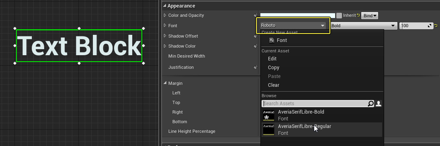Pick the AveriaSerifLibre-Regular font asset
This screenshot has height=146, width=440.
coord(322,130)
